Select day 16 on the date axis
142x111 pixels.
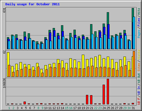(71, 108)
